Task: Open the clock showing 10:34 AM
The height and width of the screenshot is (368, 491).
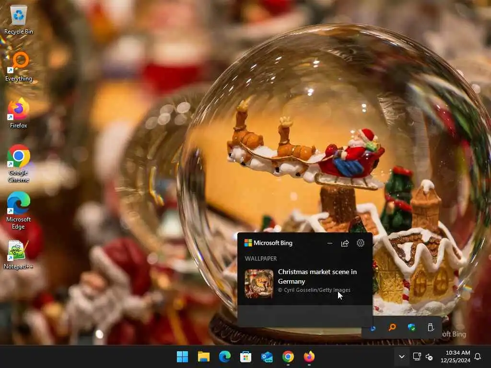Action: 456,356
